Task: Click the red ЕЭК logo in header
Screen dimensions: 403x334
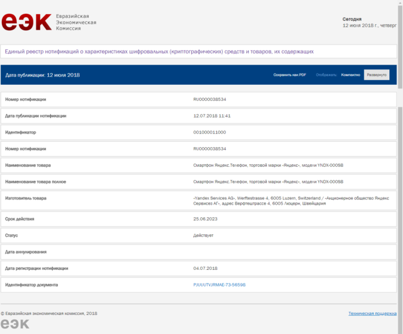Action: click(x=27, y=22)
